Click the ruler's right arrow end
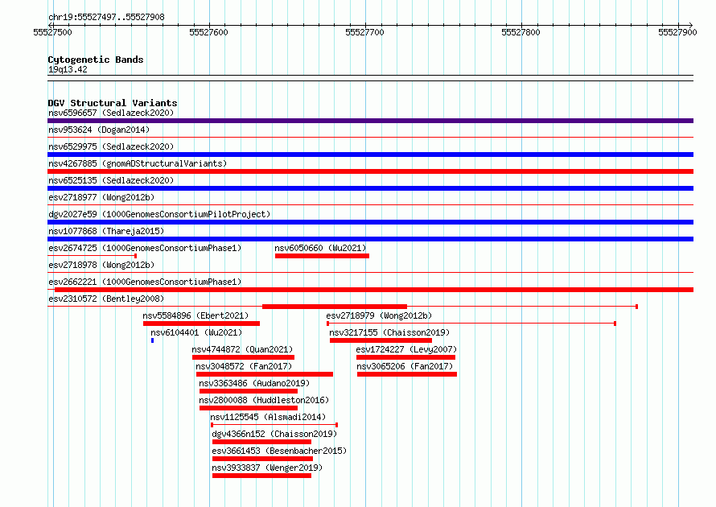Viewport: 716px width, 507px height. point(691,25)
